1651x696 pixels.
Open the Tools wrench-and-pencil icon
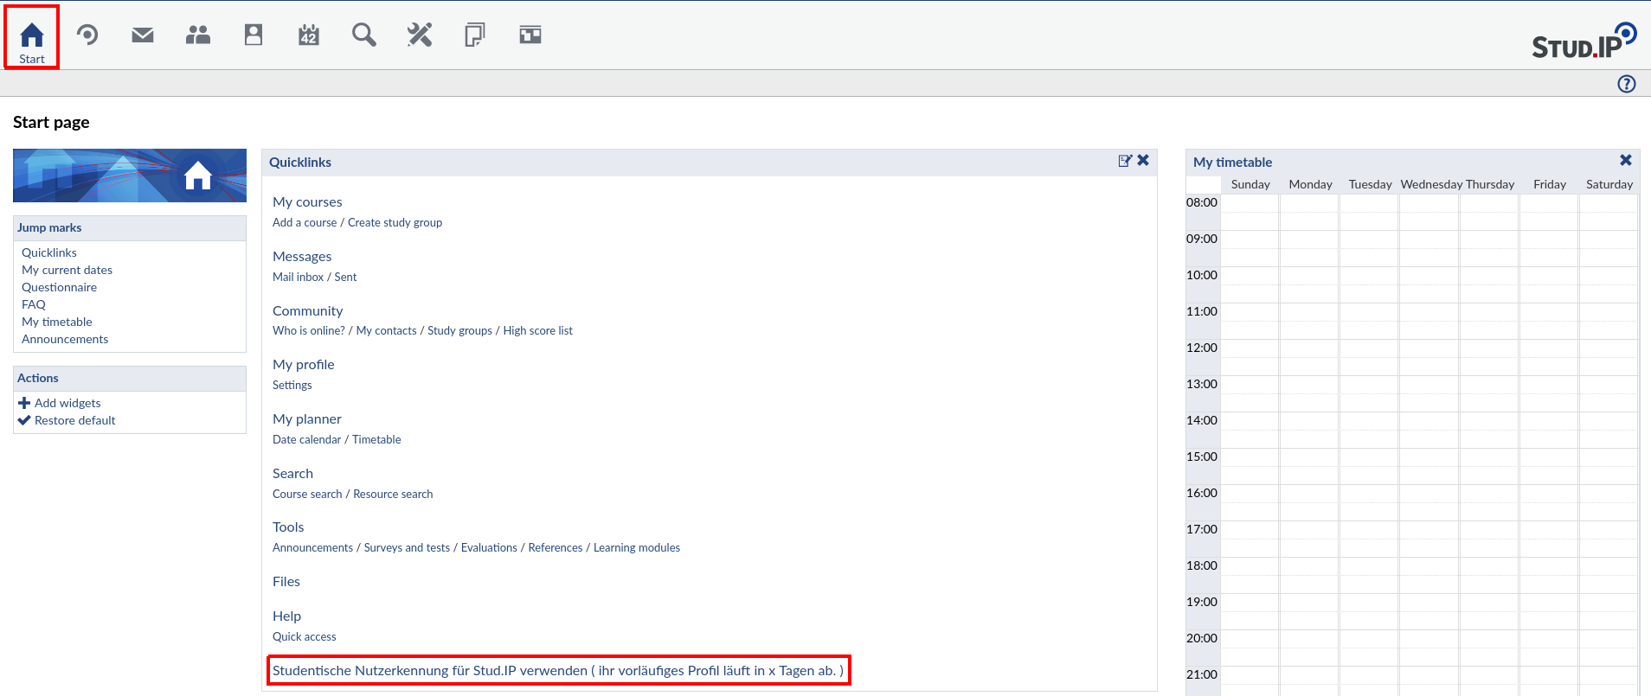point(420,35)
